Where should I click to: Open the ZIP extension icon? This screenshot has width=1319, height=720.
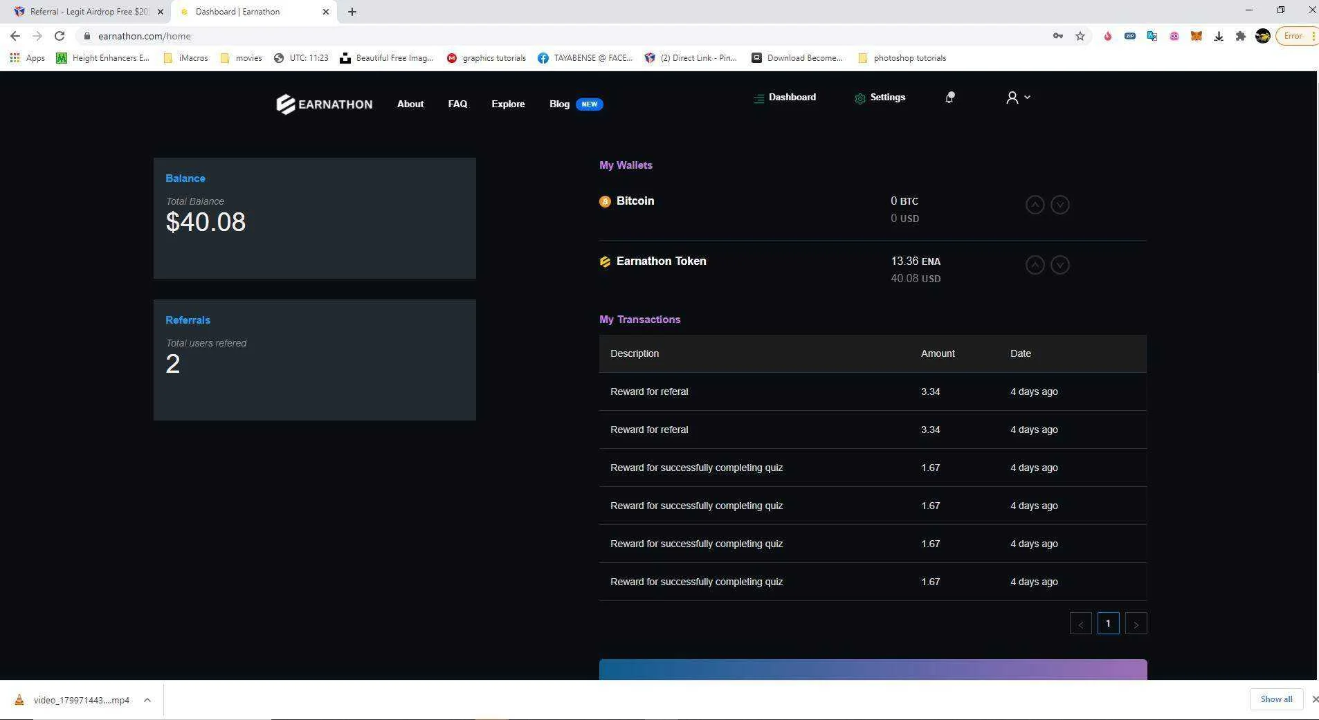[x=1130, y=36]
